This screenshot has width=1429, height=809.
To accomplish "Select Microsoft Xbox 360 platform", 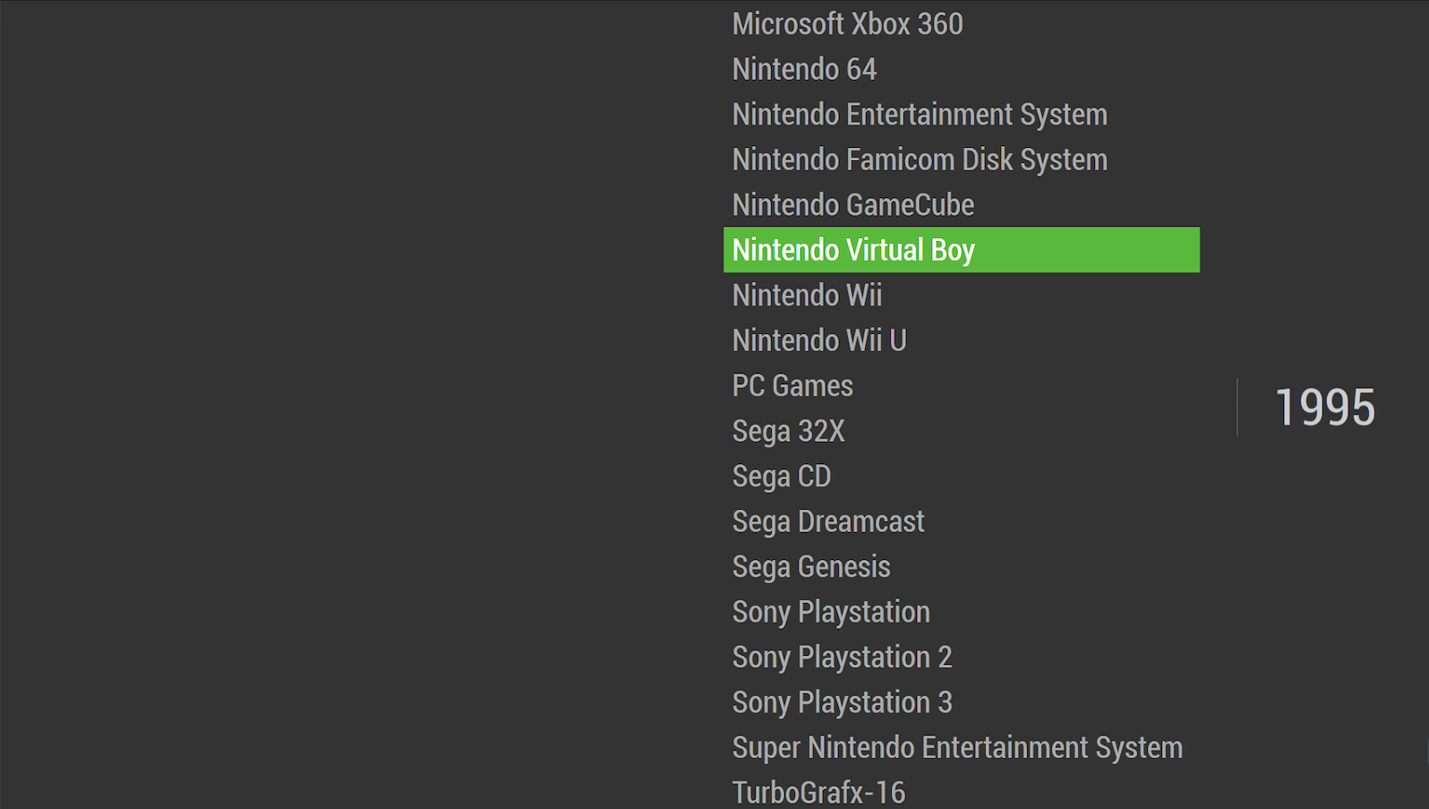I will click(x=847, y=24).
